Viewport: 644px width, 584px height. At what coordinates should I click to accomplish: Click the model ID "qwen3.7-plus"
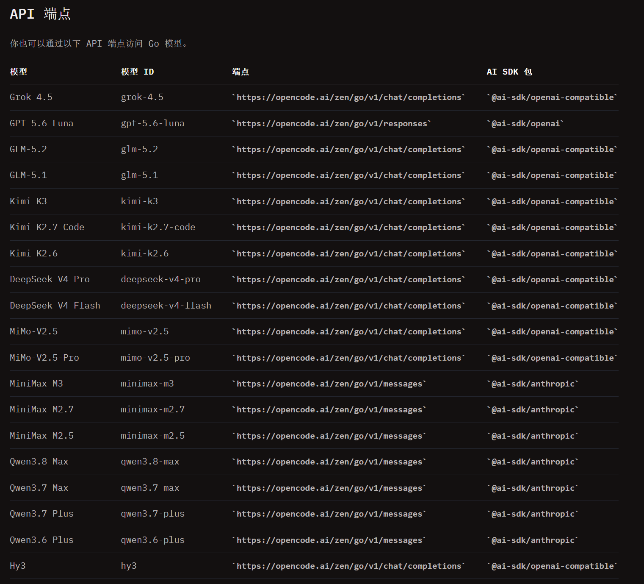click(x=153, y=514)
